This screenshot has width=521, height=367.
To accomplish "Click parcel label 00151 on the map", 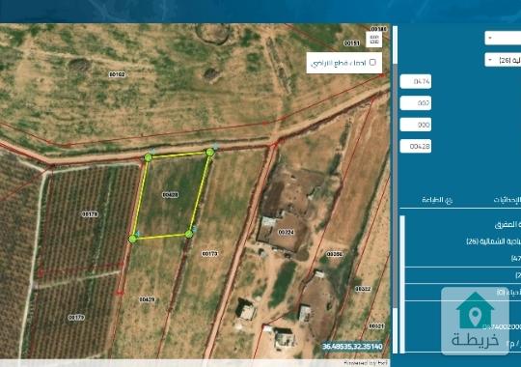I will pos(351,43).
